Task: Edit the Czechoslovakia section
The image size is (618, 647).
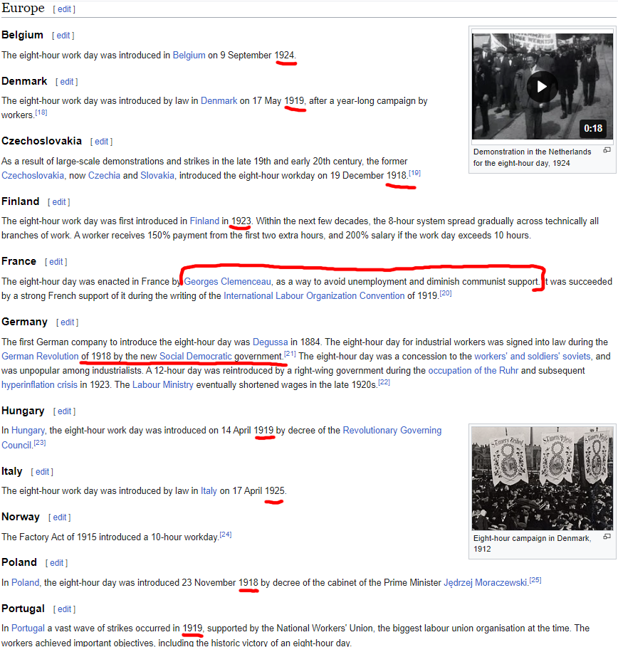Action: point(102,142)
